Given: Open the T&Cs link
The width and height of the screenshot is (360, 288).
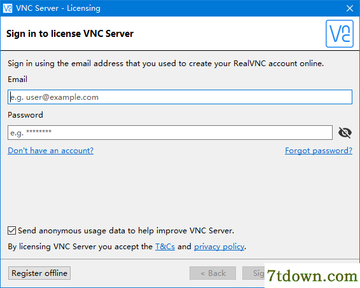Looking at the screenshot, I should [165, 247].
